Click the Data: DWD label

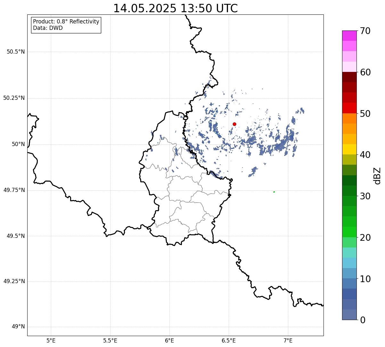point(48,28)
